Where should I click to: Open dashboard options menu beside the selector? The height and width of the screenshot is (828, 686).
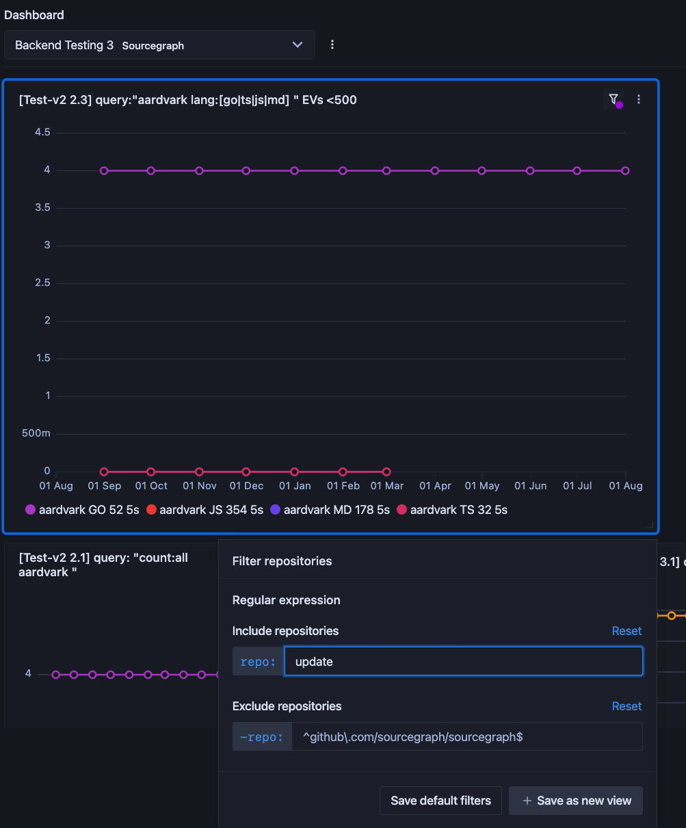point(332,44)
